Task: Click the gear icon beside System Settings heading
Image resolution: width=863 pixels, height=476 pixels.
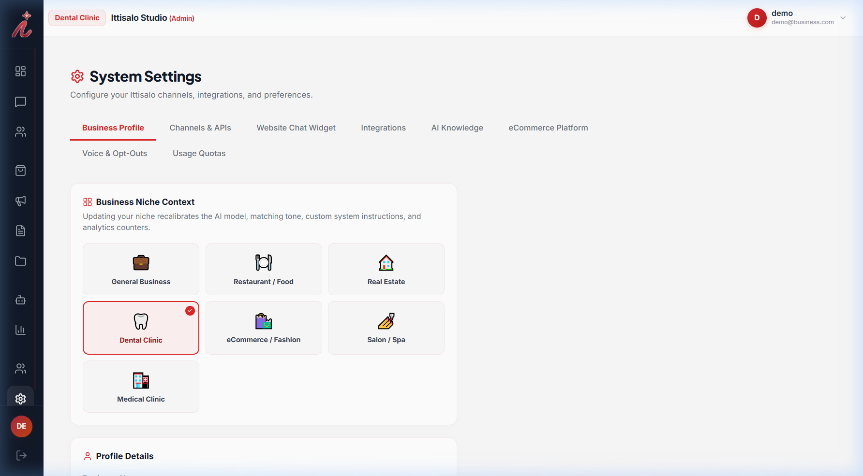Action: [77, 76]
